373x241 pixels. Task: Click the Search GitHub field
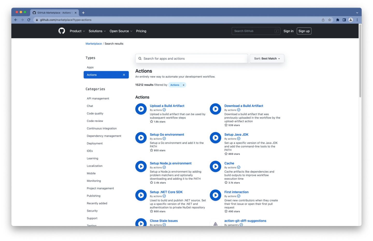[256, 31]
